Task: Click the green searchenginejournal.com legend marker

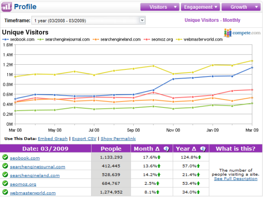Action: point(40,39)
